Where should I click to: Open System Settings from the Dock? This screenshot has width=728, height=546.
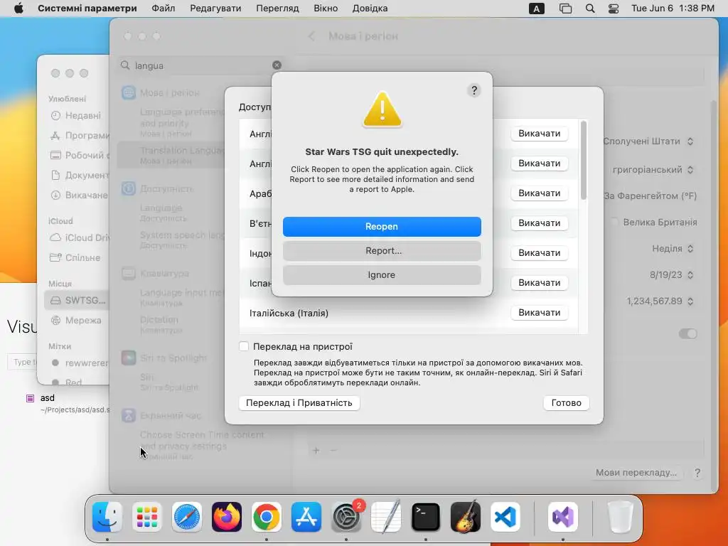[346, 517]
